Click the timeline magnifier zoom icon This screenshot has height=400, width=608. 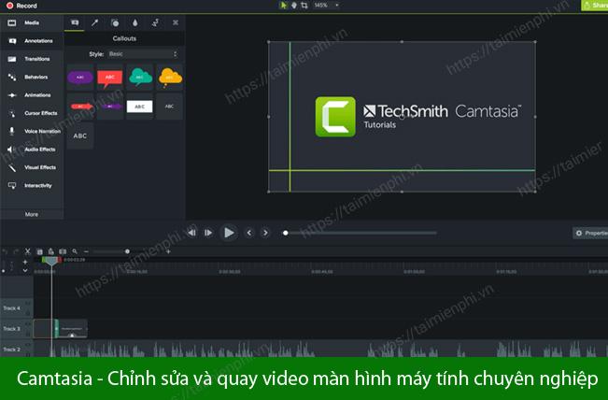[x=75, y=251]
